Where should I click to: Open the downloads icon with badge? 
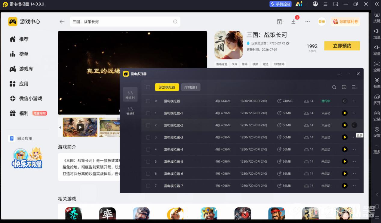[x=293, y=22]
